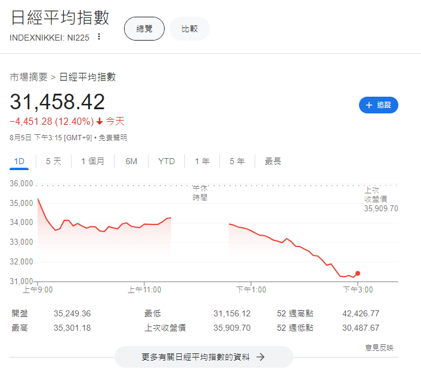The height and width of the screenshot is (382, 421).
Task: Click the 31,458.42 index price value
Action: pyautogui.click(x=57, y=102)
